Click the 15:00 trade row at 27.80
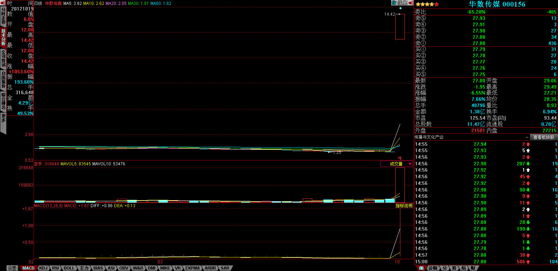 click(486, 262)
